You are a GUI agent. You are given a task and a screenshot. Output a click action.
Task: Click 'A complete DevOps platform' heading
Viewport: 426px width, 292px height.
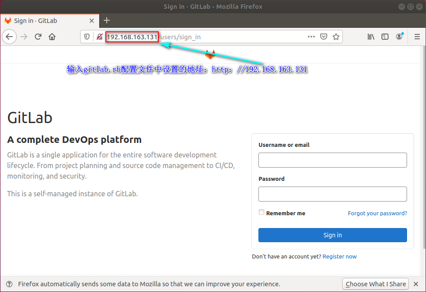point(74,140)
